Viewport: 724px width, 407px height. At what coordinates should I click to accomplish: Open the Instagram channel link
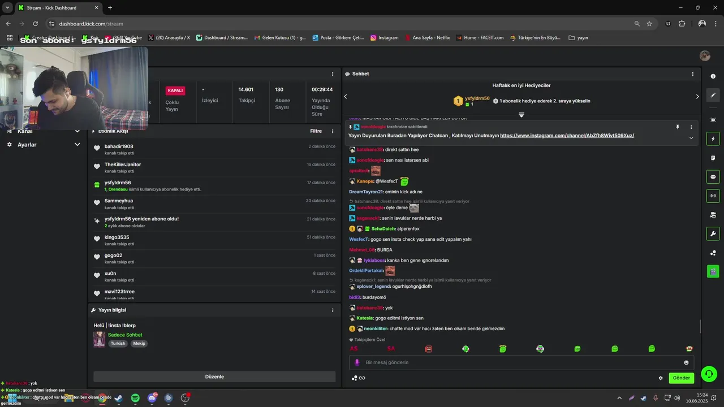567,136
